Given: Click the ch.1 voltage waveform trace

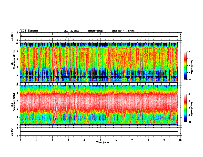Looking at the screenshot, I should 99,36.
